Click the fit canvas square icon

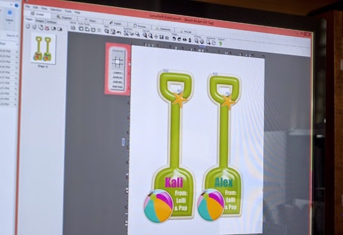click(161, 37)
